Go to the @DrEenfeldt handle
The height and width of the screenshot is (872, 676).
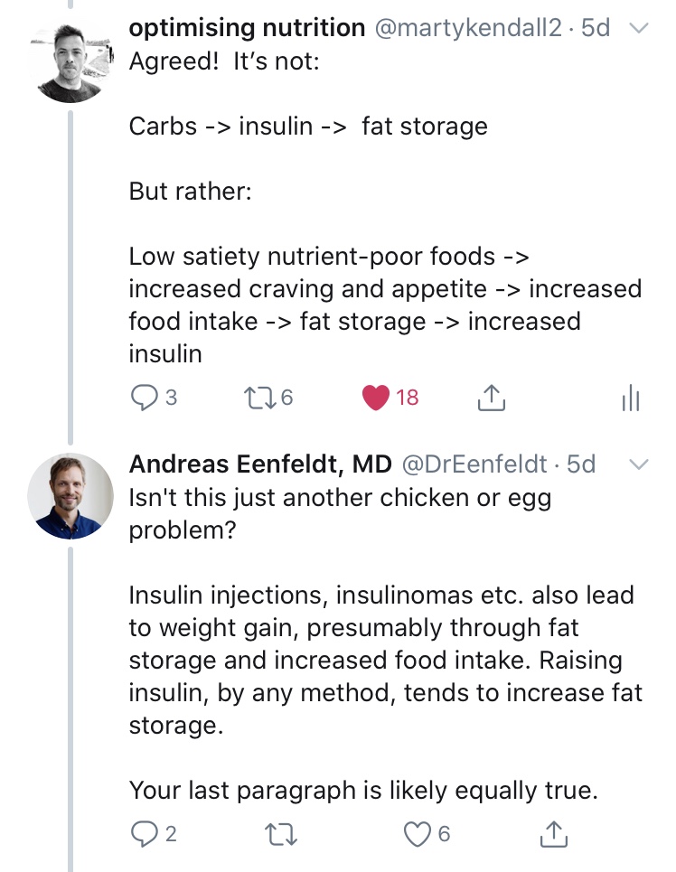474,464
